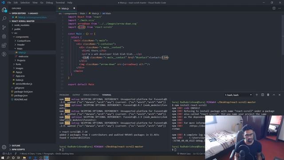Open Cortana from the taskbar
Viewport: 284px width, 160px height.
coord(13,158)
